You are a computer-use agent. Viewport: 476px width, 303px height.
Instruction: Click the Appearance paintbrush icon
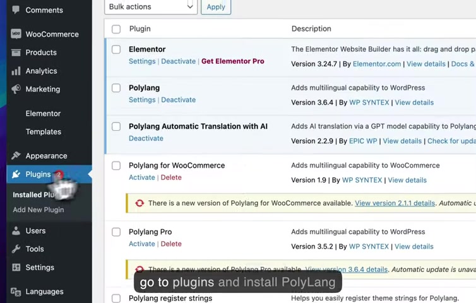pos(16,155)
